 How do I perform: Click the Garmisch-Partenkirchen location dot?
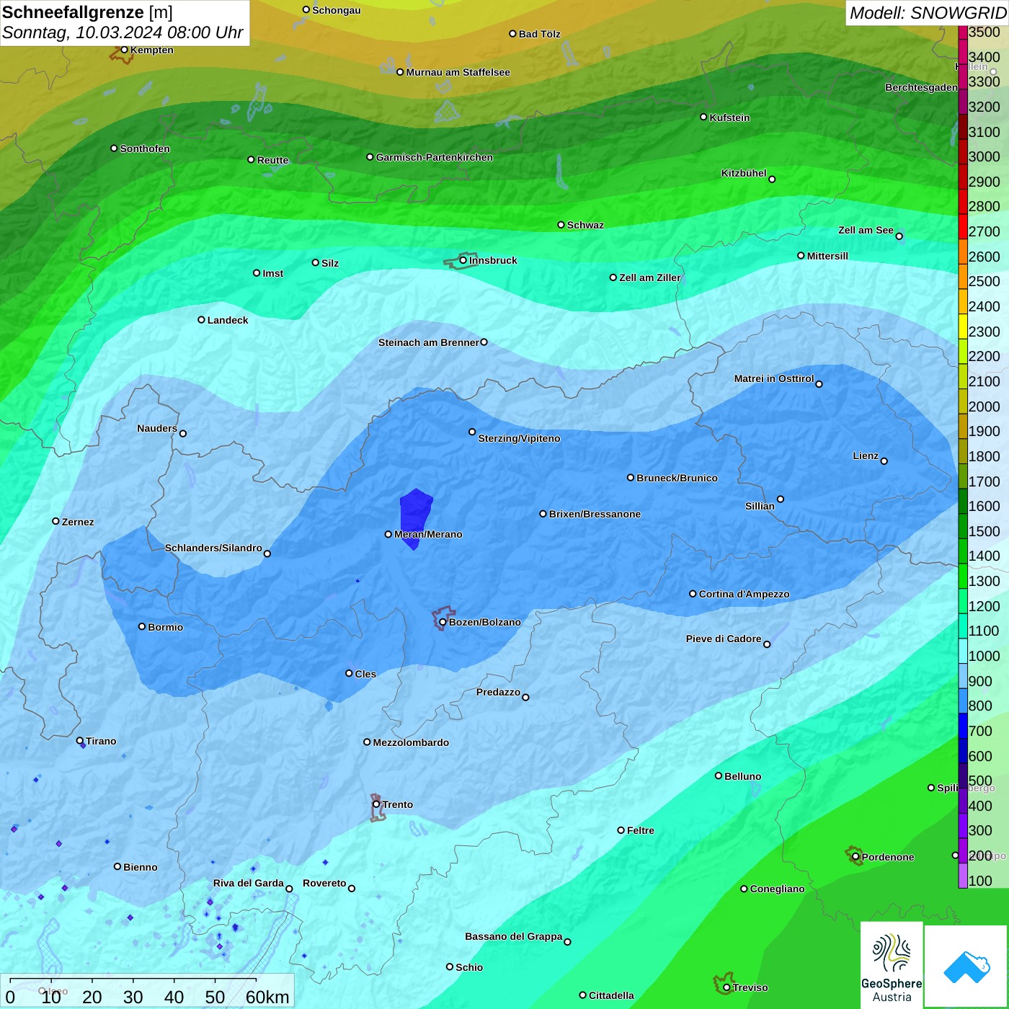click(370, 156)
